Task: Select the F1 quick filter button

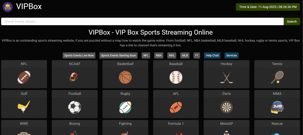Action: [x=197, y=55]
